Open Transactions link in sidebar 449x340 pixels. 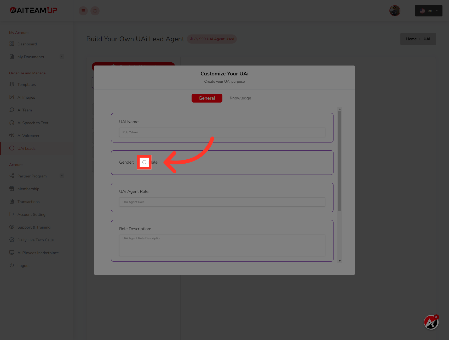point(28,202)
